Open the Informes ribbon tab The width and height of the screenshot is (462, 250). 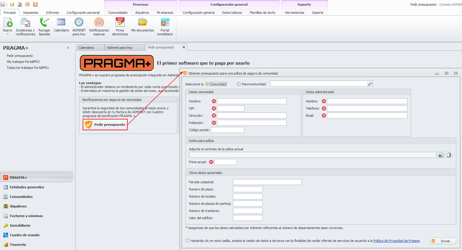click(52, 13)
